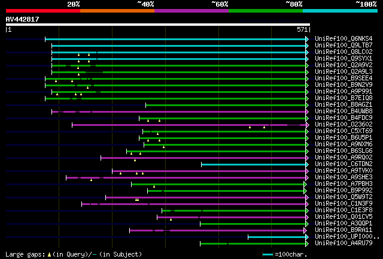Image resolution: width=383 pixels, height=259 pixels.
Task: Click the cyan =100char scale bar
Action: (x=268, y=255)
